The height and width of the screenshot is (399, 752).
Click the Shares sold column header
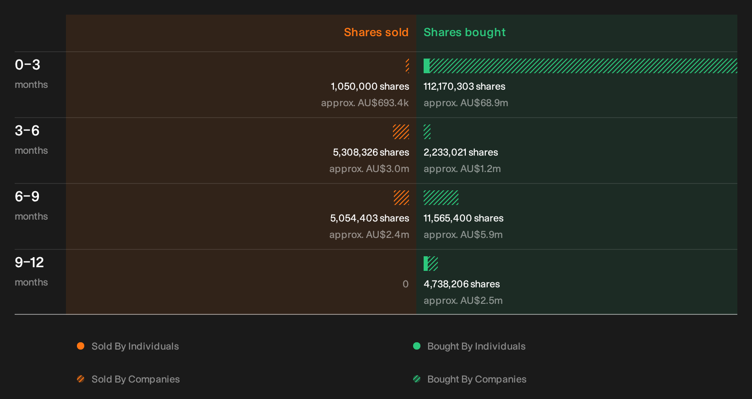click(376, 32)
